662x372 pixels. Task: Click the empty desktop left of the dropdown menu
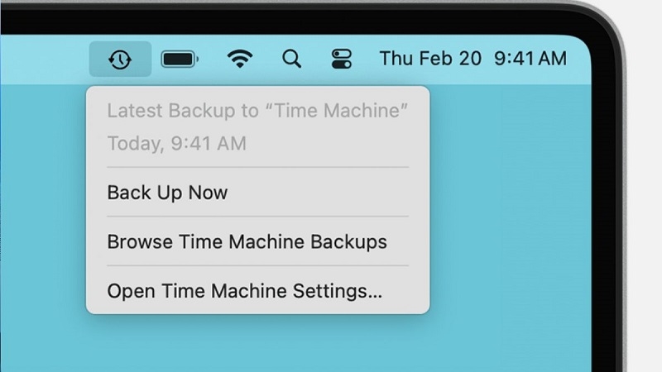point(41,207)
